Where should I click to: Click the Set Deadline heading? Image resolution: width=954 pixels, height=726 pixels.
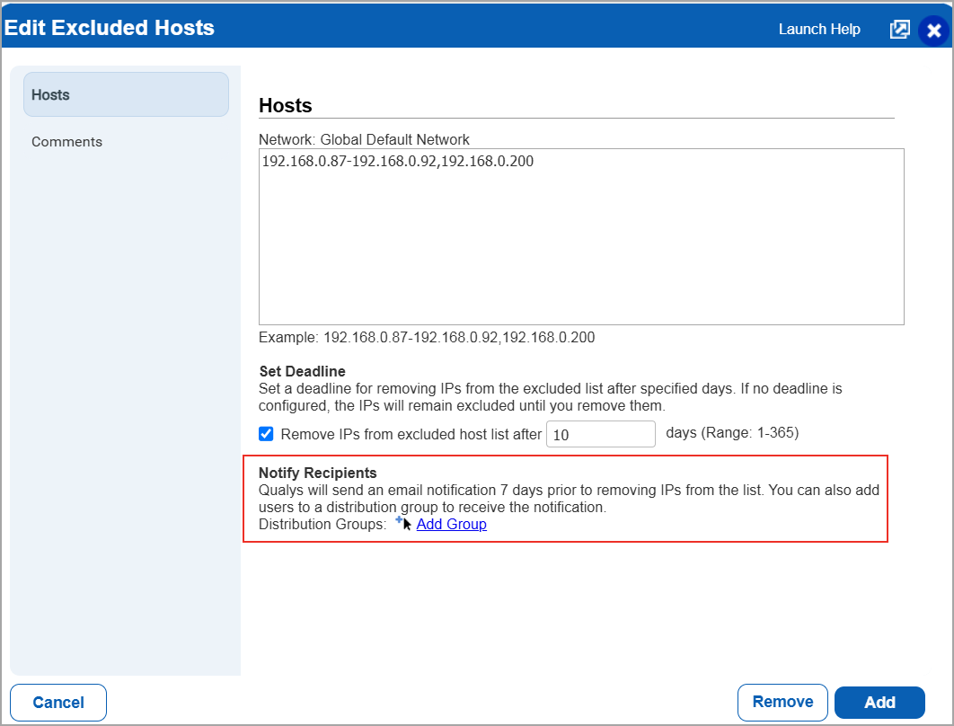coord(302,371)
